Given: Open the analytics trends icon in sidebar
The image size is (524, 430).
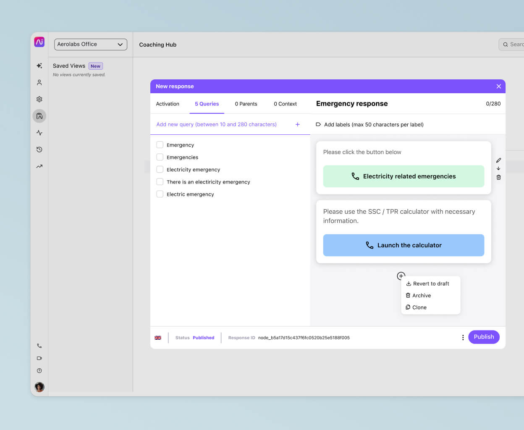Looking at the screenshot, I should coord(39,166).
